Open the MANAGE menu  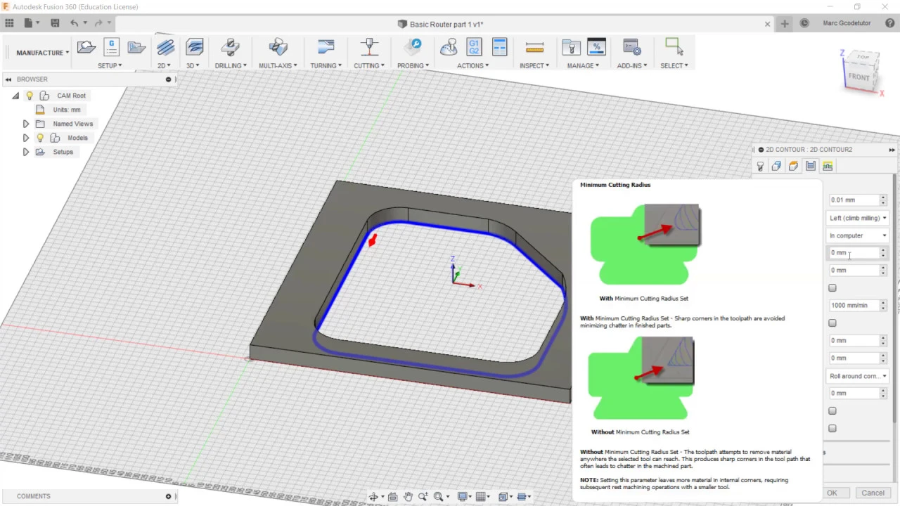click(584, 65)
